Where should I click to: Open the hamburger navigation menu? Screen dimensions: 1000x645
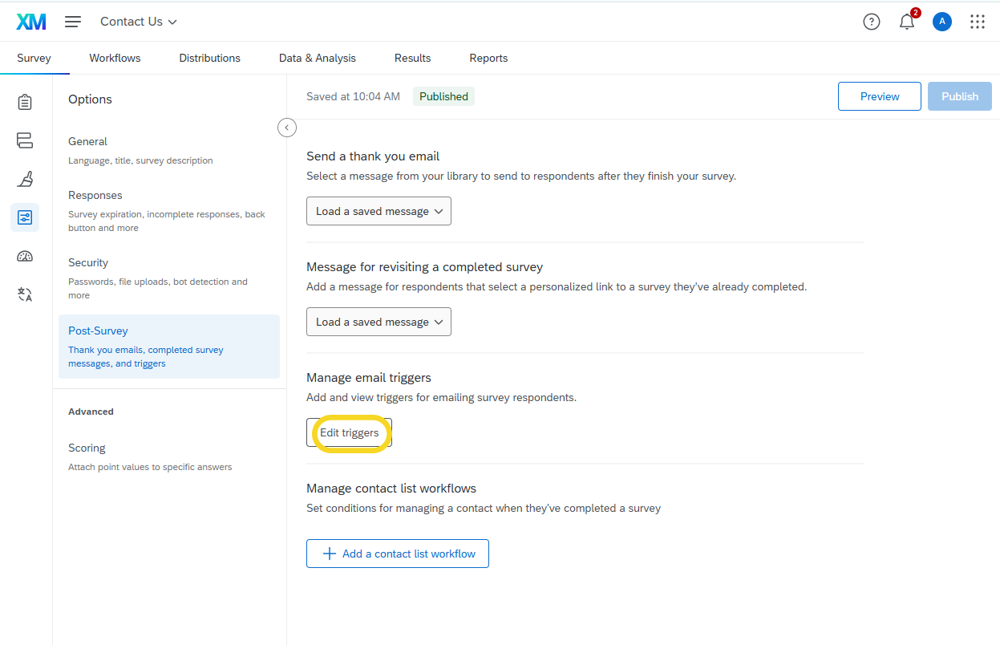click(73, 22)
